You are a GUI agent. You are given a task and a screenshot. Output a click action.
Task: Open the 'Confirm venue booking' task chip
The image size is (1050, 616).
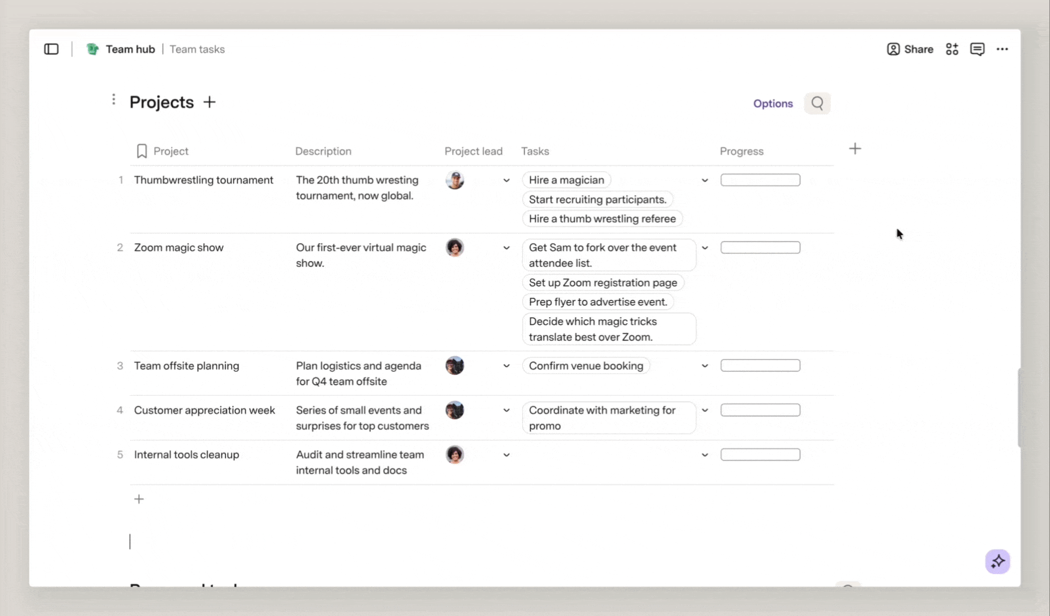point(585,366)
